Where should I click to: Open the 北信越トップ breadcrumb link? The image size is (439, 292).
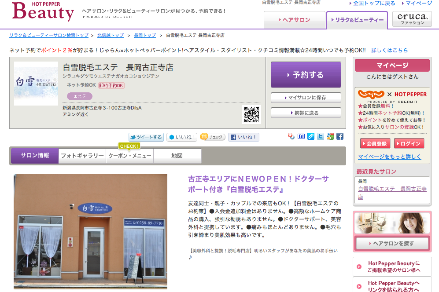(x=111, y=35)
